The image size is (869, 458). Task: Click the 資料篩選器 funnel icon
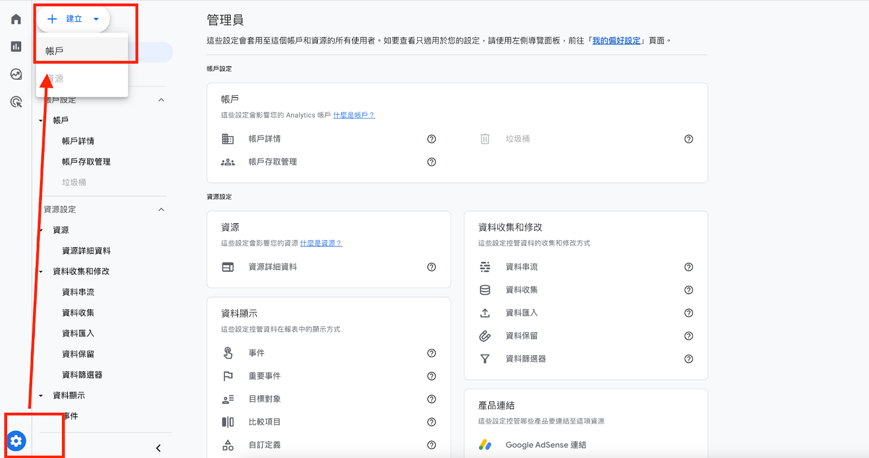(485, 359)
